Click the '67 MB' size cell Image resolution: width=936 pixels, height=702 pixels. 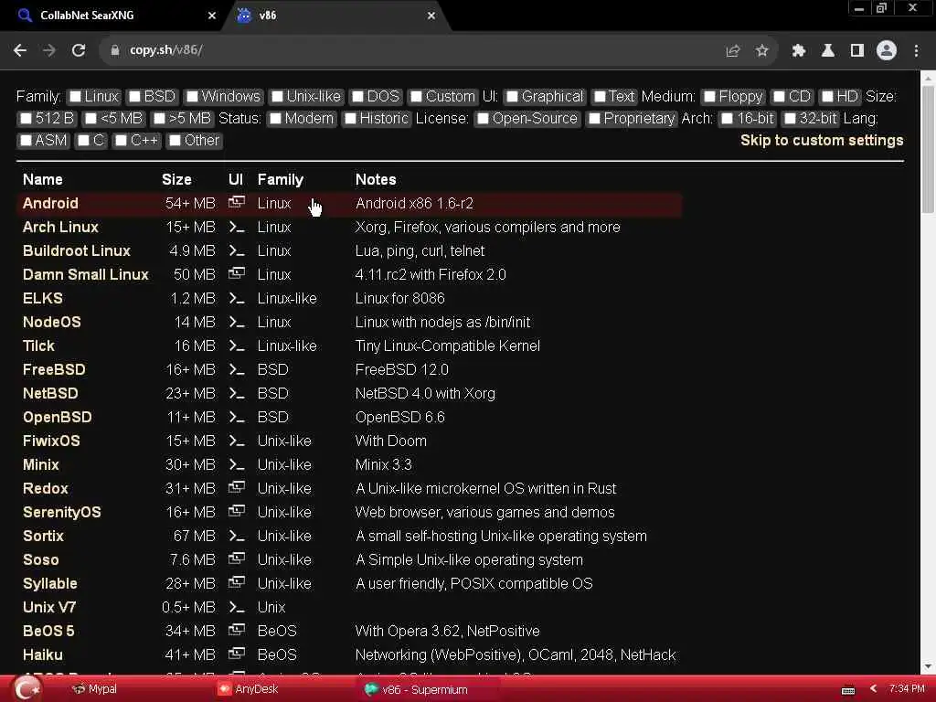(194, 536)
